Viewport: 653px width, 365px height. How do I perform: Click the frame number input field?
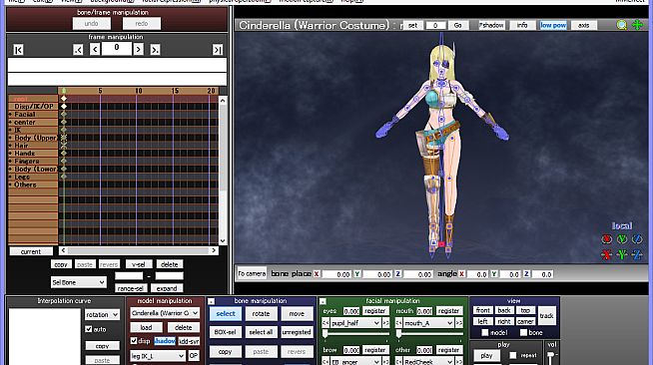tap(117, 49)
